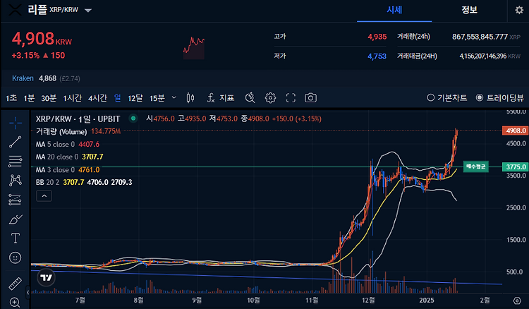Select the crosshair cursor tool
The height and width of the screenshot is (309, 529).
[x=16, y=123]
